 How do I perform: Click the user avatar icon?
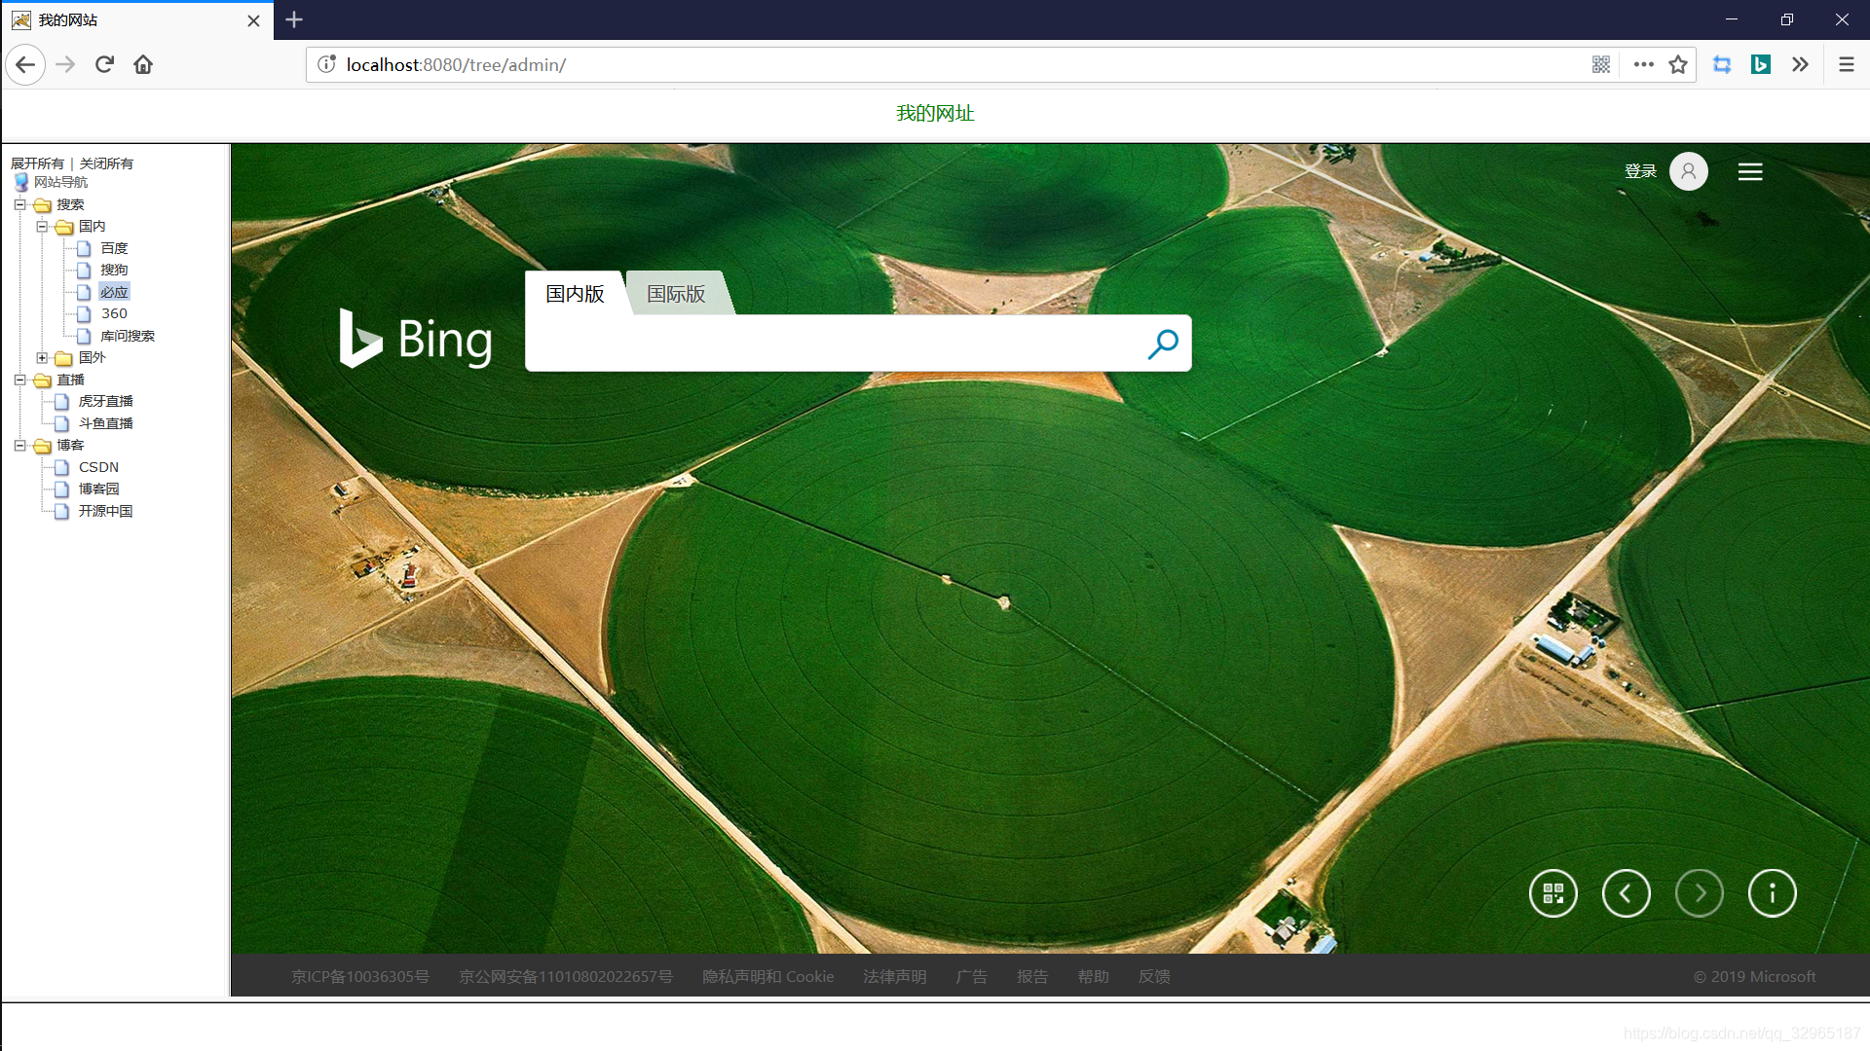coord(1688,171)
